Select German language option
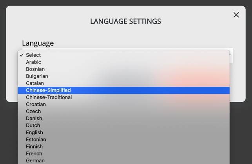The width and height of the screenshot is (252, 164). [123, 161]
